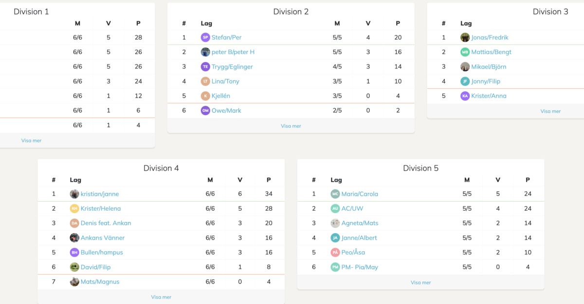Open Mikael/Björn team page

489,67
